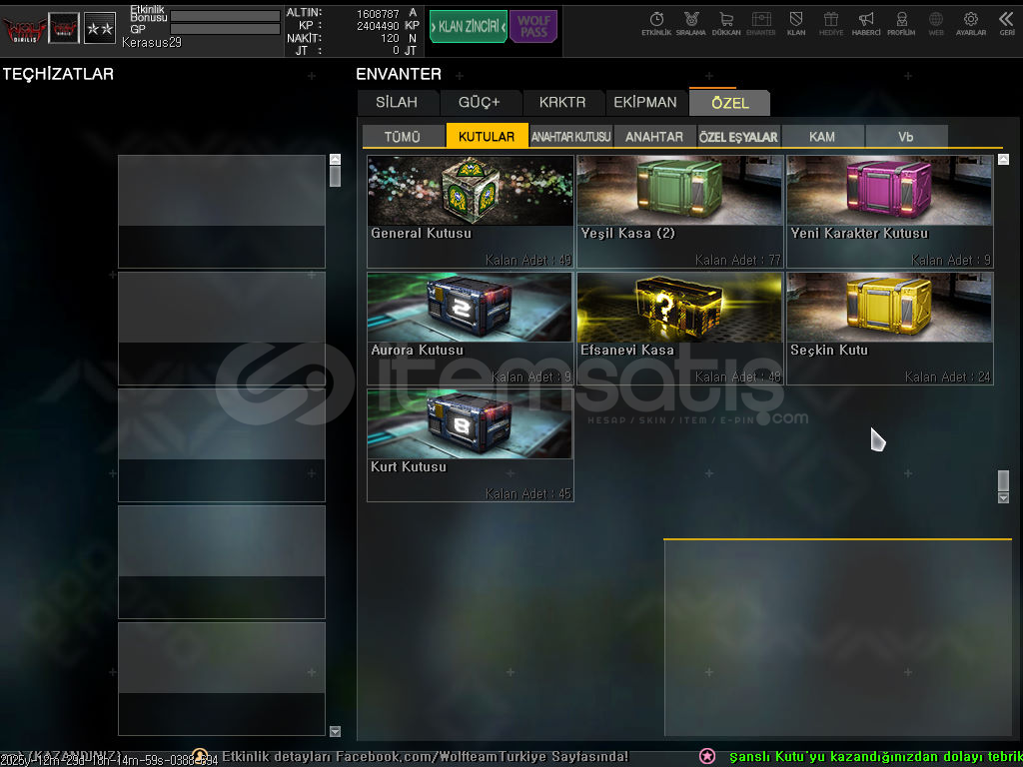Screen dimensions: 1023x767
Task: Select the Anahtar Kutusu filter tab
Action: [570, 137]
